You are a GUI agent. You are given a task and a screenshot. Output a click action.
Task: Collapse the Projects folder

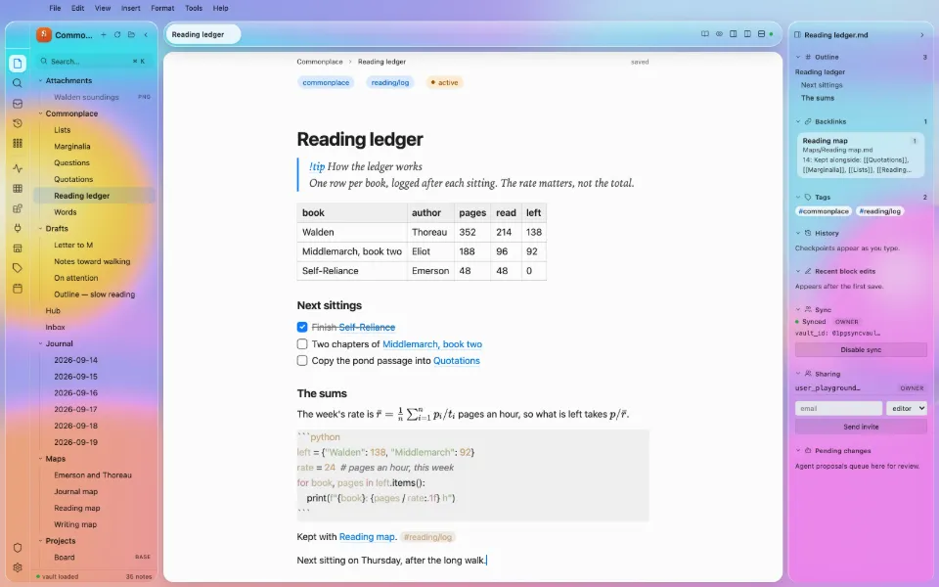[41, 541]
